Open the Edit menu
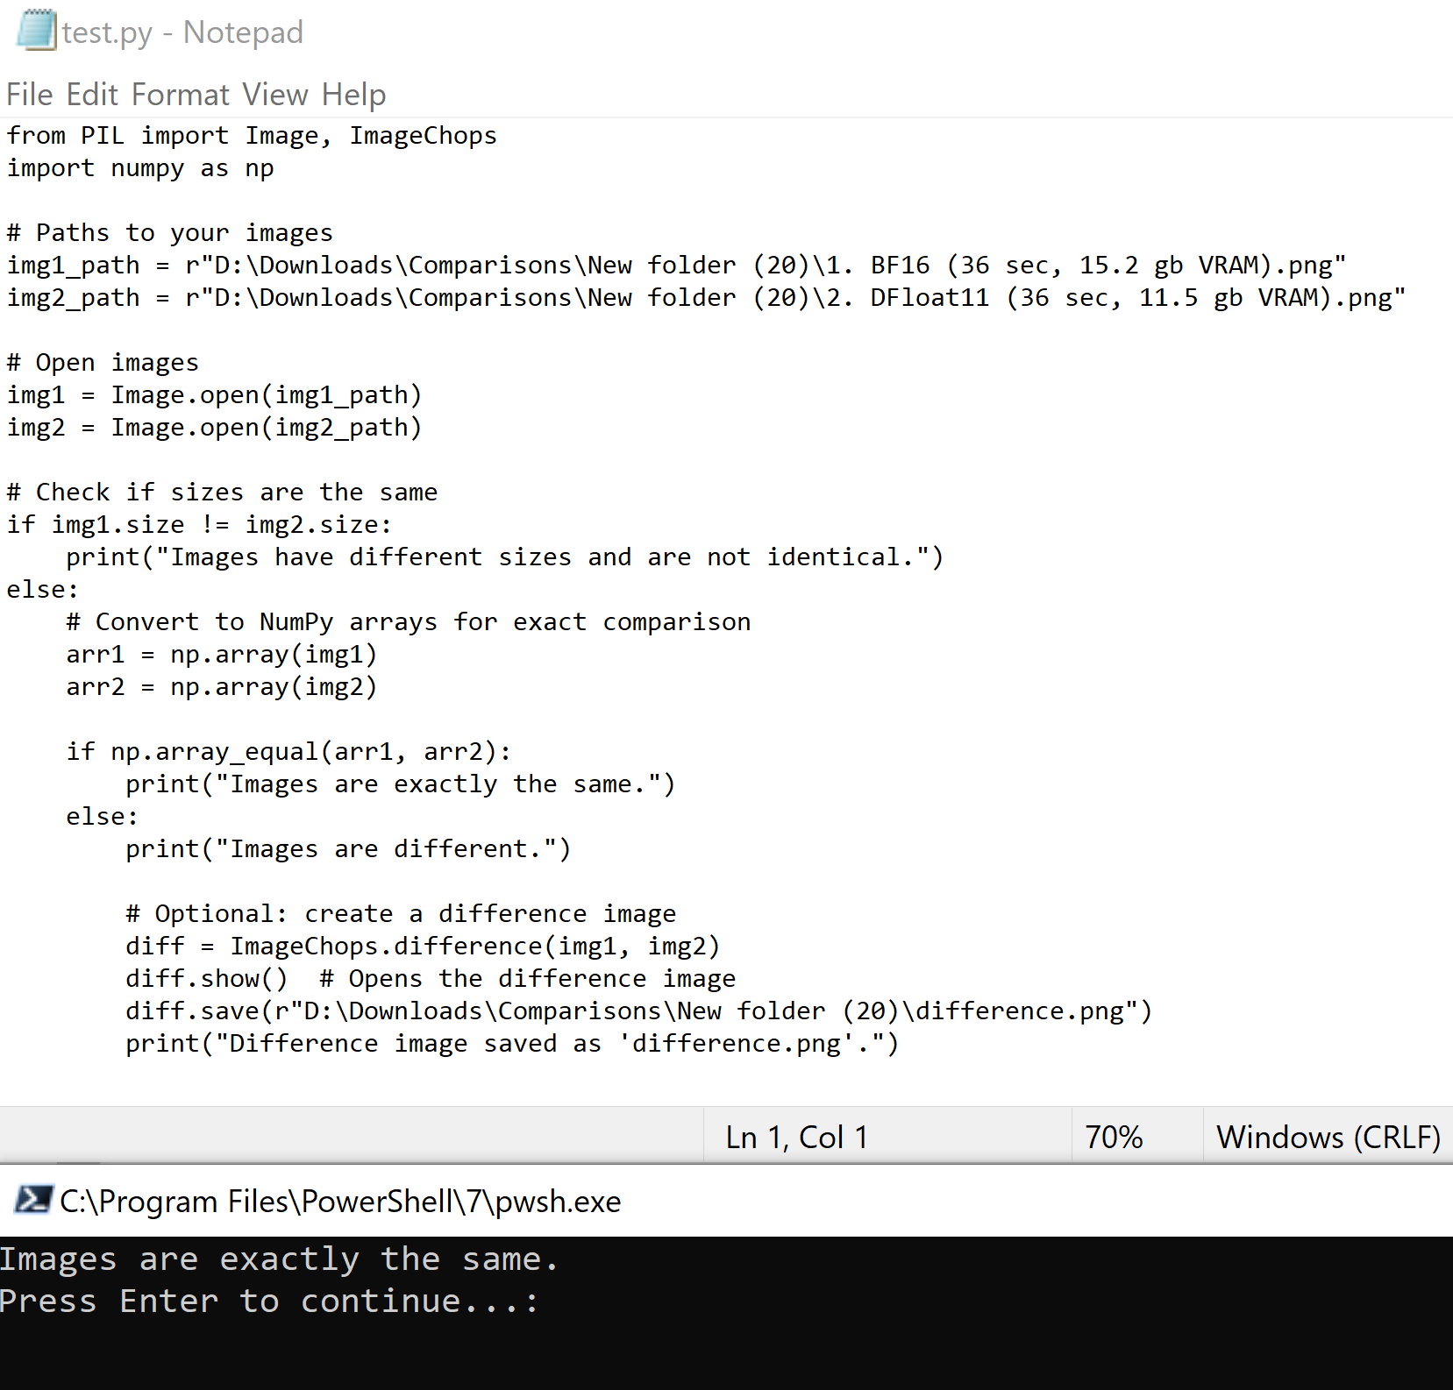Viewport: 1453px width, 1390px height. [92, 95]
